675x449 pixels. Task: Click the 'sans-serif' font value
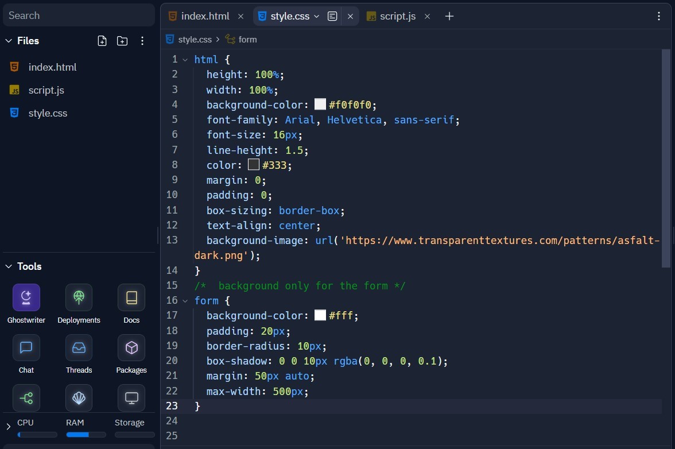pos(424,119)
